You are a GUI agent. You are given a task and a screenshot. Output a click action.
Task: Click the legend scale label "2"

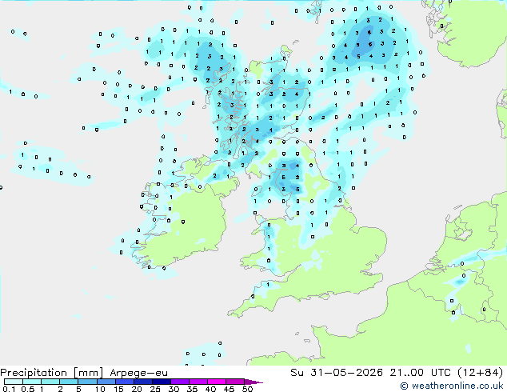click(60, 389)
